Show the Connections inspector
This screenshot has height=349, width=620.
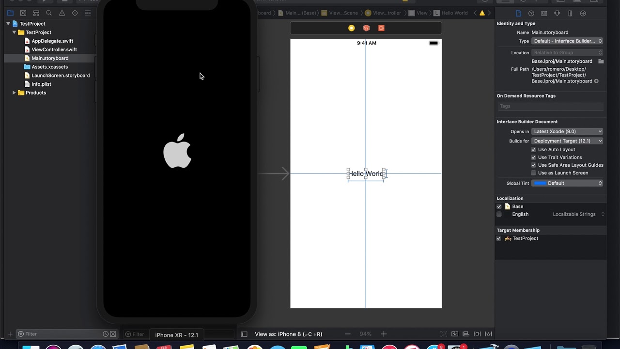[583, 13]
